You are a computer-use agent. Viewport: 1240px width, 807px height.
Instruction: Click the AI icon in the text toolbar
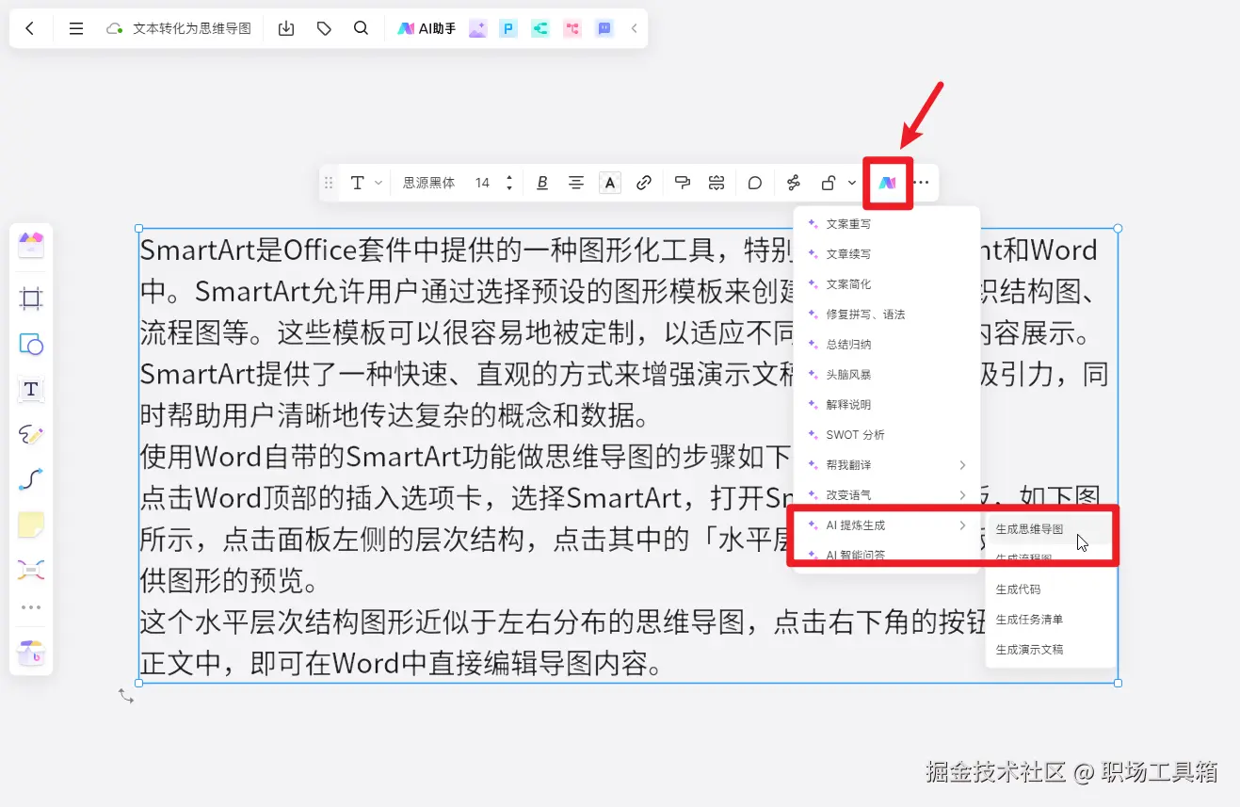887,183
